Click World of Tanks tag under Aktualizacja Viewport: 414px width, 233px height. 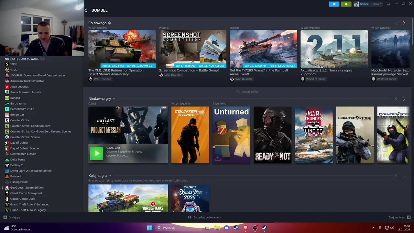(x=313, y=79)
